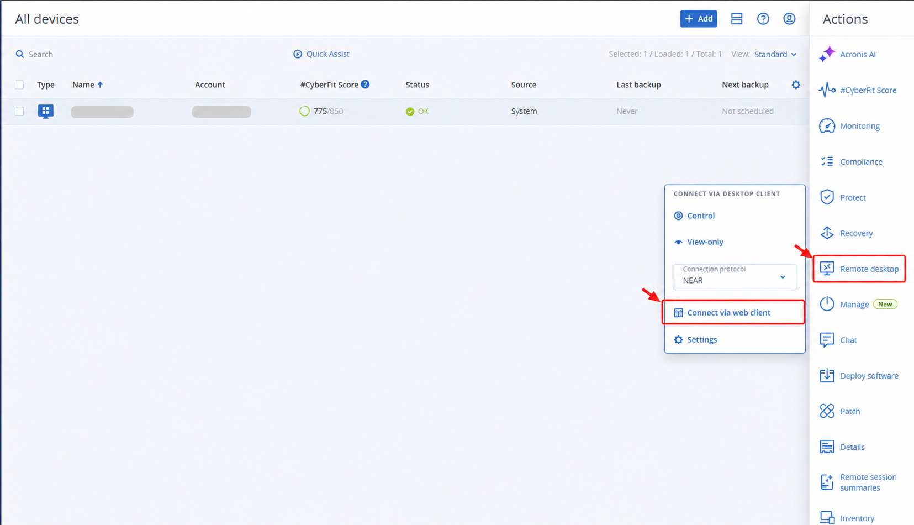Screen dimensions: 914x525
Task: Click the Not scheduled cell
Action: (747, 111)
